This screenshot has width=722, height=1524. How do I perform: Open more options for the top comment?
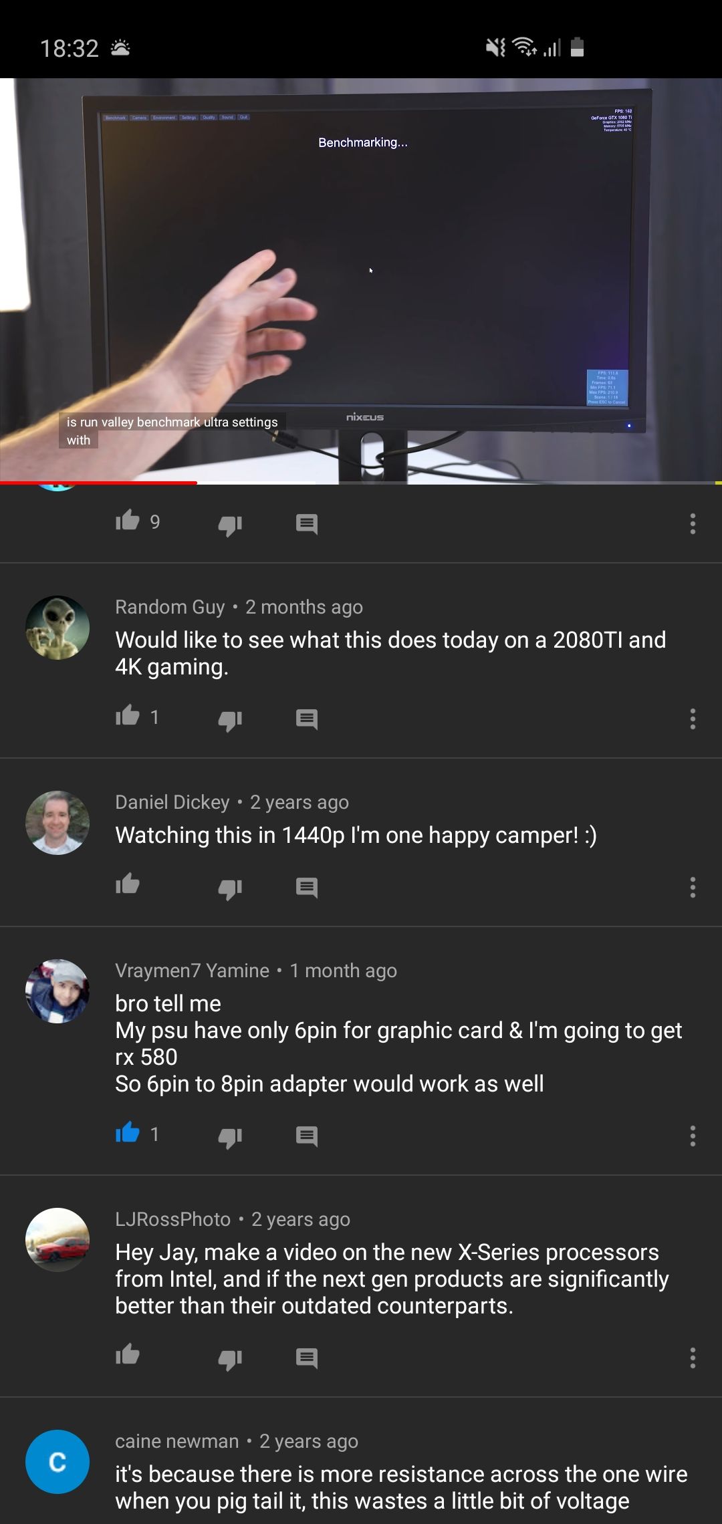click(693, 524)
